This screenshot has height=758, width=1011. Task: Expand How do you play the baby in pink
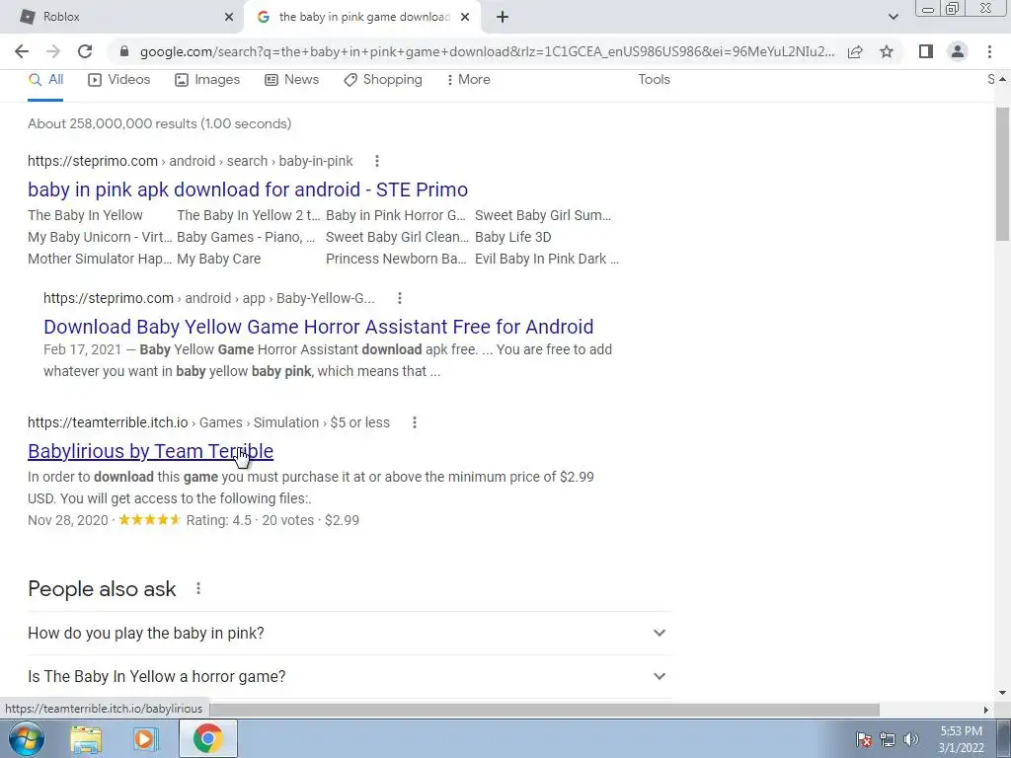[350, 633]
